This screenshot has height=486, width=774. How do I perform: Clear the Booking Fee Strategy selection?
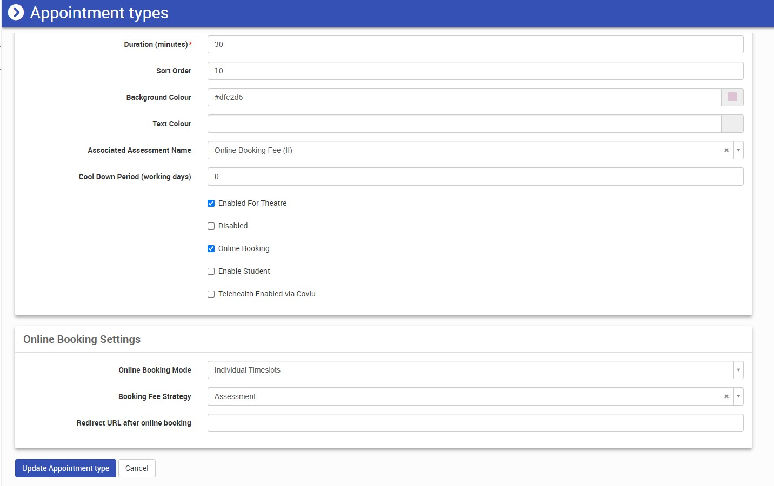[x=726, y=396]
